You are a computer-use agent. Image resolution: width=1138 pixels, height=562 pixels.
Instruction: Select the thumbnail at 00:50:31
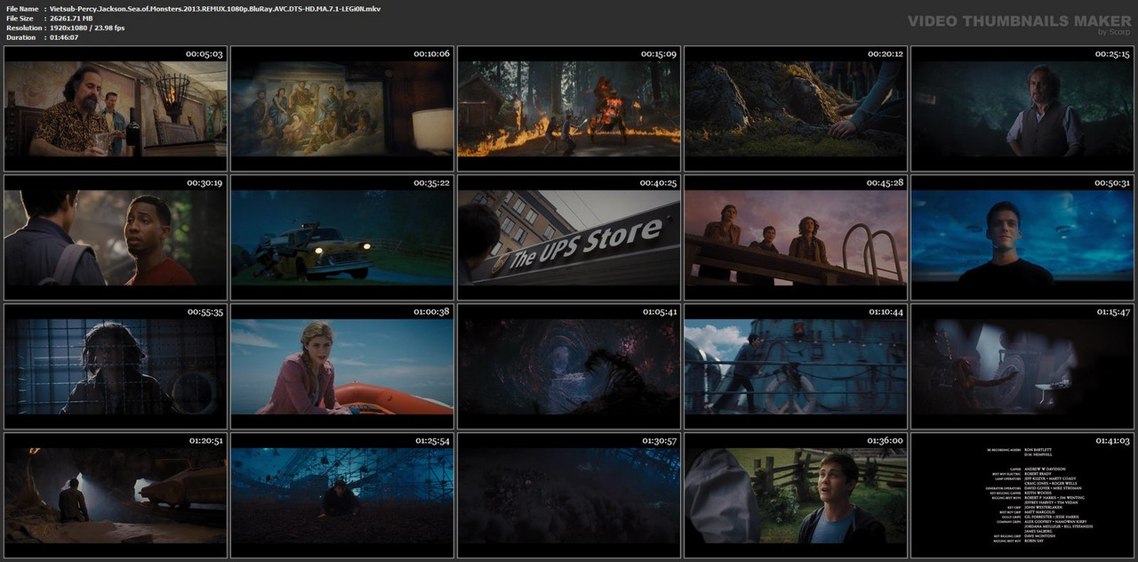pyautogui.click(x=1022, y=237)
